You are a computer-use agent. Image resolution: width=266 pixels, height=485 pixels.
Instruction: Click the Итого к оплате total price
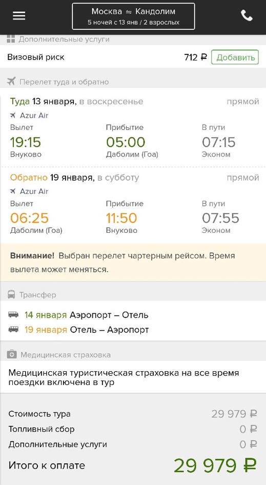[215, 466]
